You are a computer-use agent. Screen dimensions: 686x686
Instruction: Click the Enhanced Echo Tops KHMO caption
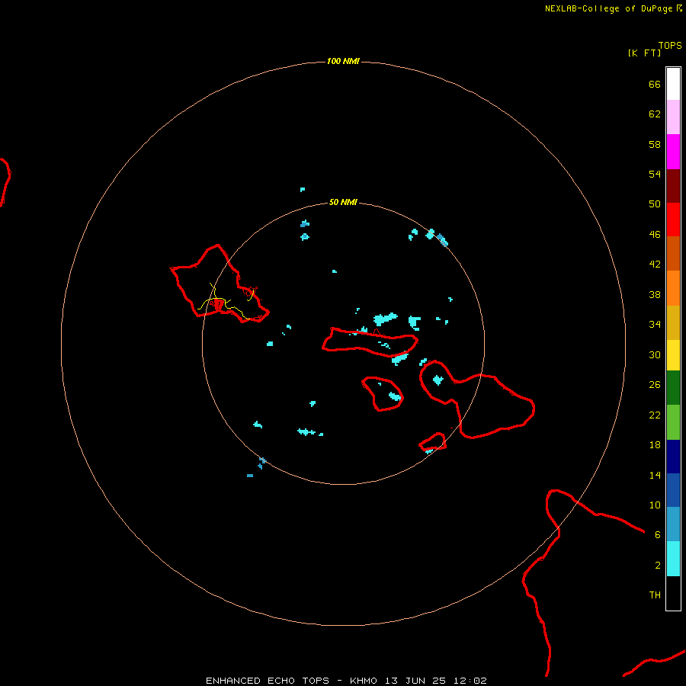[x=346, y=681]
